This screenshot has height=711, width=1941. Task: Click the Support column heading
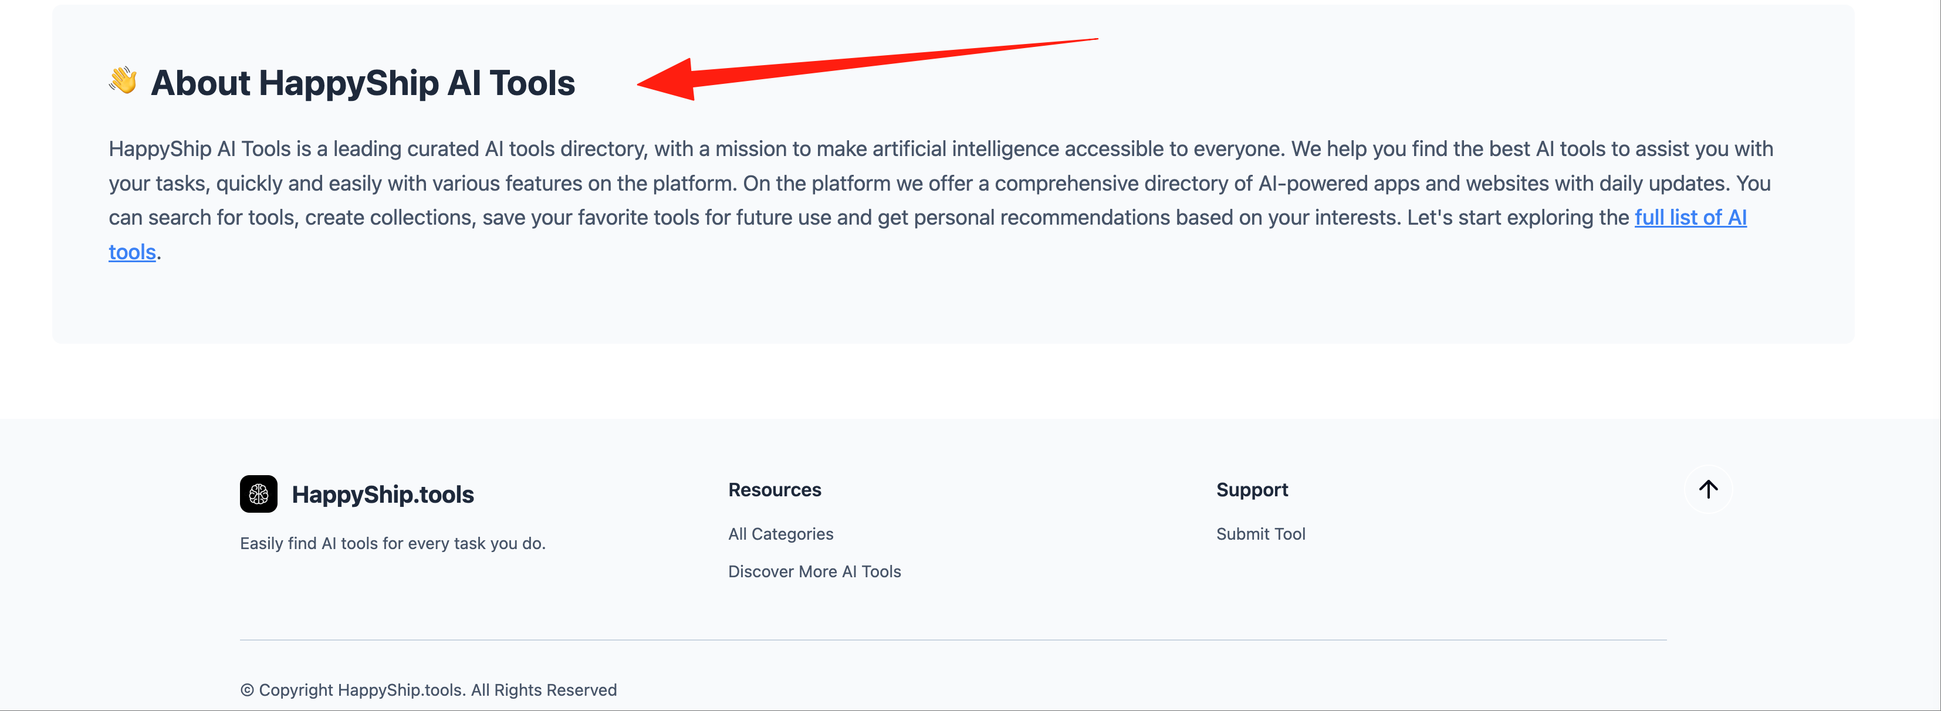[x=1252, y=490]
